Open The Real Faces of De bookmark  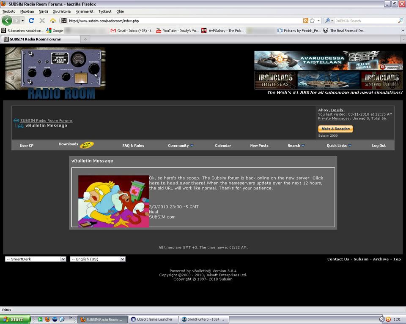coord(344,30)
